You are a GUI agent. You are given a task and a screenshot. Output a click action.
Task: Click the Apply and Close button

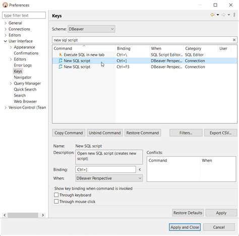coord(185,227)
